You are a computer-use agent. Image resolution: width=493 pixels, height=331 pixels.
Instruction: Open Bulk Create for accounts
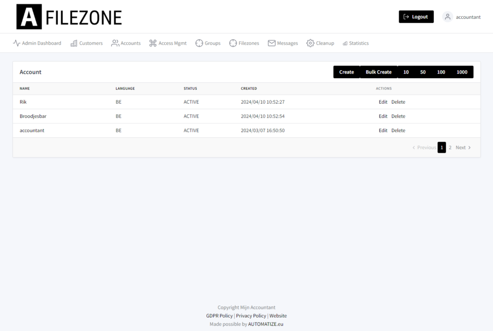(378, 72)
